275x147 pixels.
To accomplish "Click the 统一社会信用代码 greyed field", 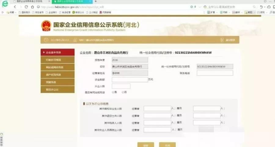I will [x=215, y=67].
